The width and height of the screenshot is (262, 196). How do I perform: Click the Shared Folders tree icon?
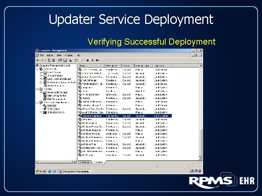(45, 75)
